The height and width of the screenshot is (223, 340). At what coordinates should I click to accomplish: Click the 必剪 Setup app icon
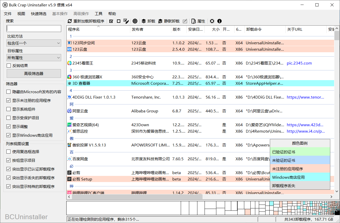(x=69, y=179)
